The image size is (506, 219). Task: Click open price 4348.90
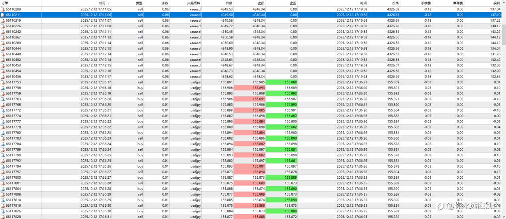click(227, 49)
